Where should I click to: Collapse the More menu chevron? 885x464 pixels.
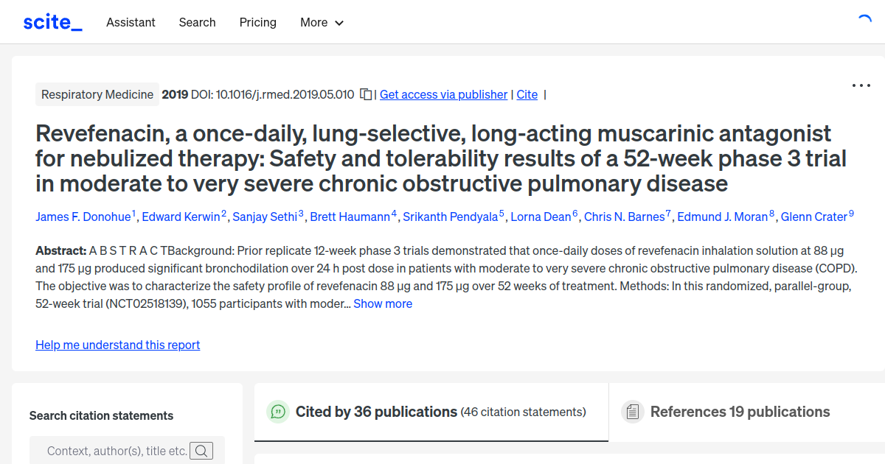339,23
